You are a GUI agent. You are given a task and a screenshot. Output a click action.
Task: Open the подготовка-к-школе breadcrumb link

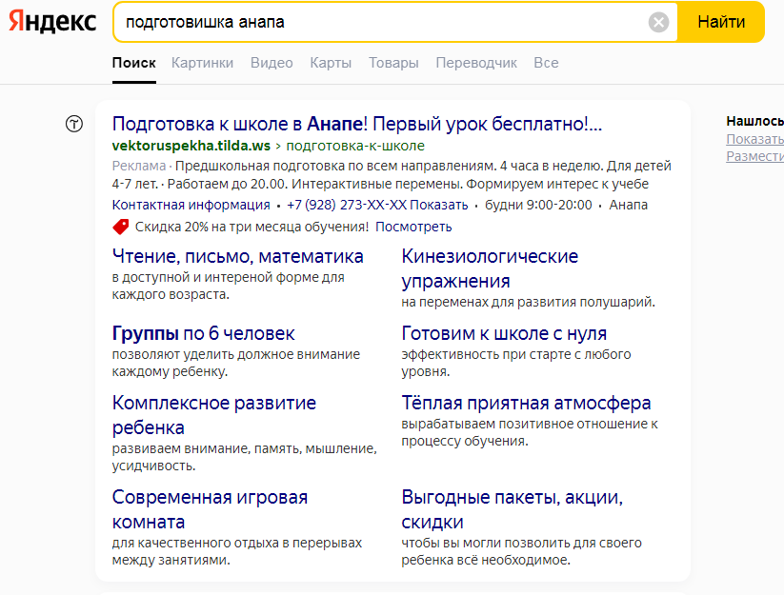pos(355,146)
